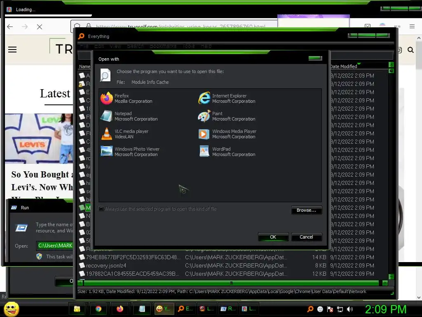Cancel the Open with dialog
This screenshot has width=422, height=317.
[x=306, y=237]
